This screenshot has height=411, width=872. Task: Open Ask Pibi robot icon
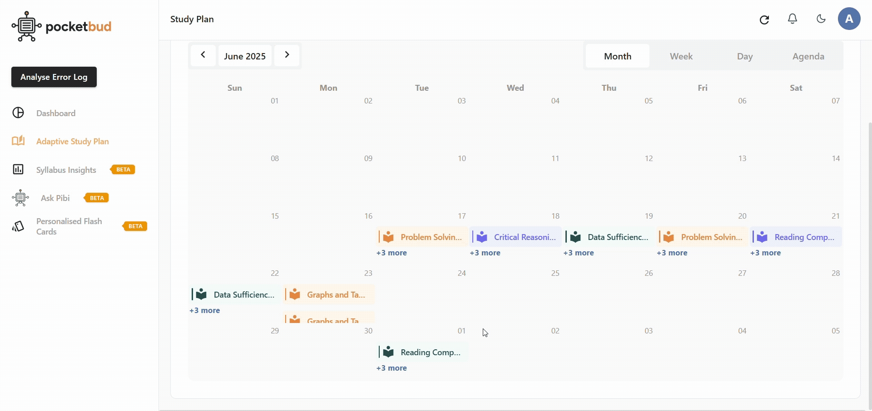(x=20, y=198)
